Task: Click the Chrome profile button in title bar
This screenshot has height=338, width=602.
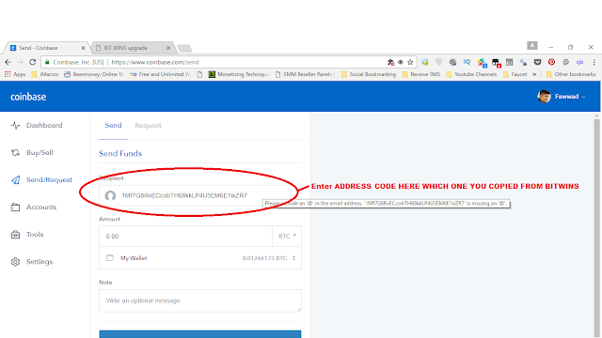Action: pyautogui.click(x=532, y=46)
